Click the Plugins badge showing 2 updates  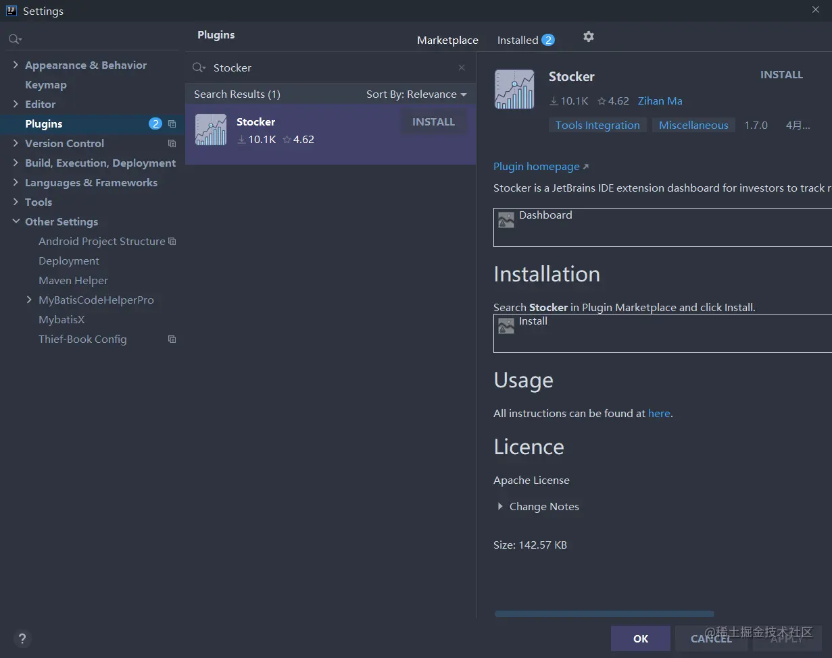click(155, 124)
